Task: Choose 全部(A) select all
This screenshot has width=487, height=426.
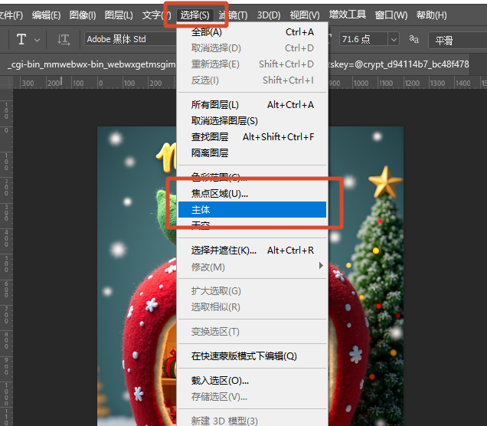Action: [x=252, y=32]
